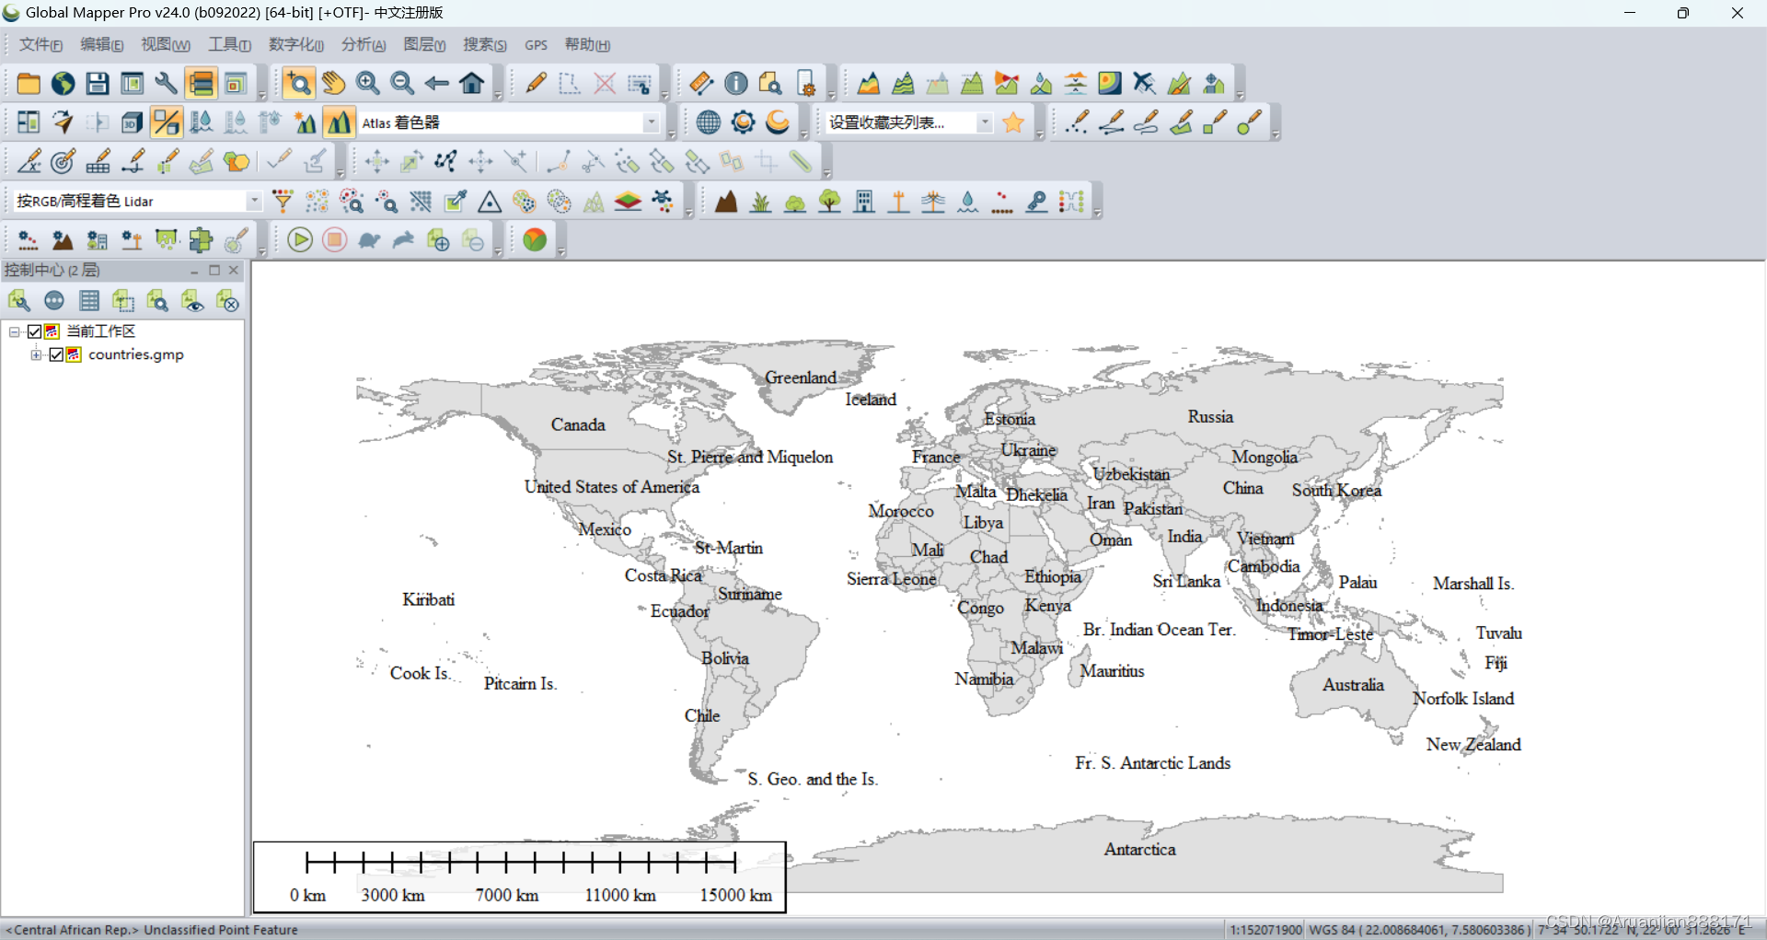Select the green tree vegetation icon

coord(830,201)
